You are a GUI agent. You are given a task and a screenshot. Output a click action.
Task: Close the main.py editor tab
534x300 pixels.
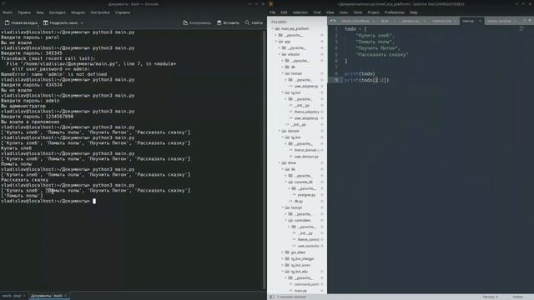(481, 21)
